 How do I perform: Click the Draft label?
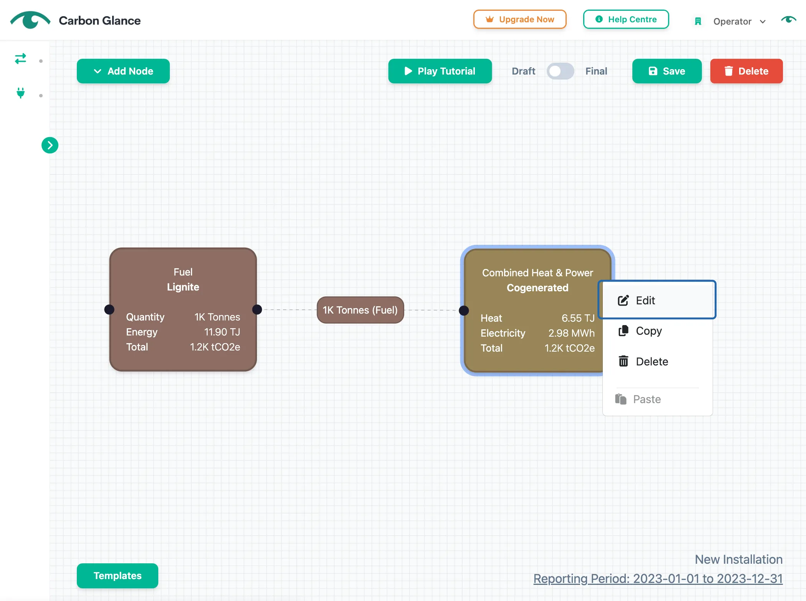pos(524,71)
